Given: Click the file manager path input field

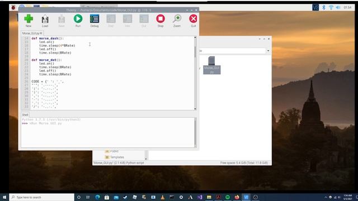Looking at the screenshot, I should 233,51.
